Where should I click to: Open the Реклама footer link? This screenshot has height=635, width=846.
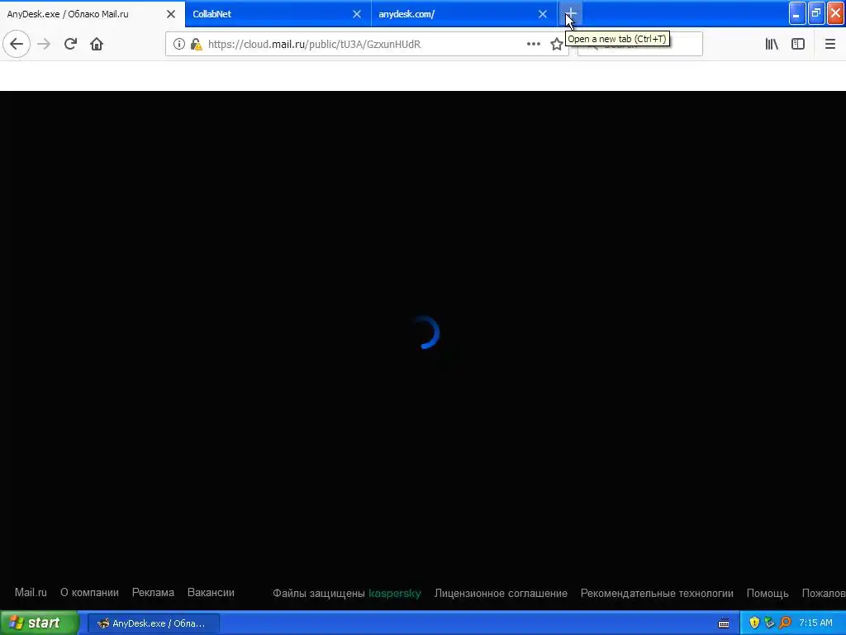153,592
